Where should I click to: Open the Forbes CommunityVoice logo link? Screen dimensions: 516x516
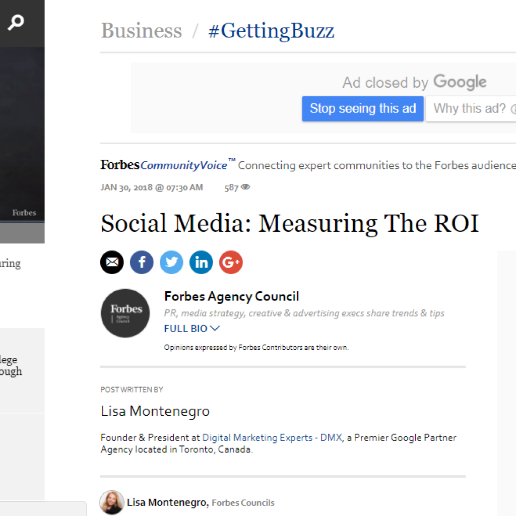[x=167, y=165]
